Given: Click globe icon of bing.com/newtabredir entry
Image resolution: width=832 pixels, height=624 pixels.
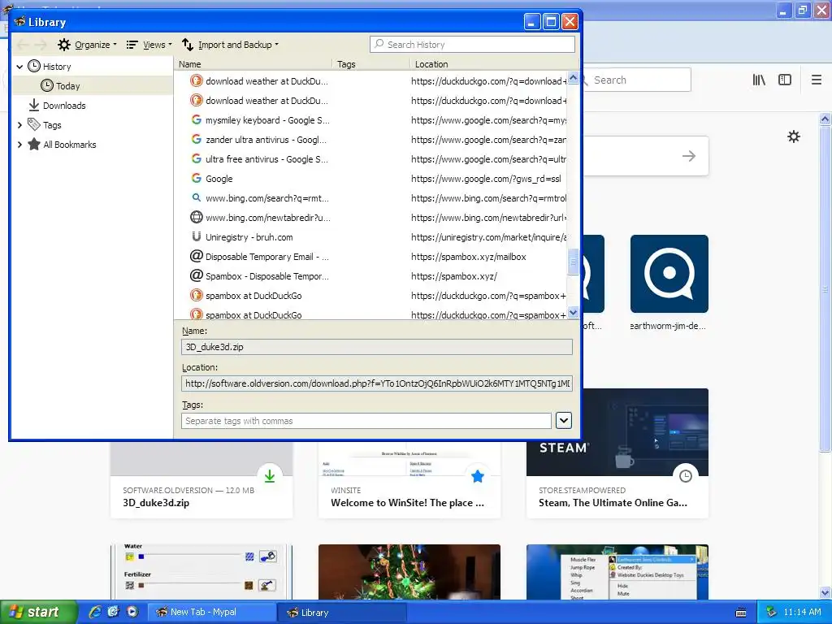Looking at the screenshot, I should point(197,217).
